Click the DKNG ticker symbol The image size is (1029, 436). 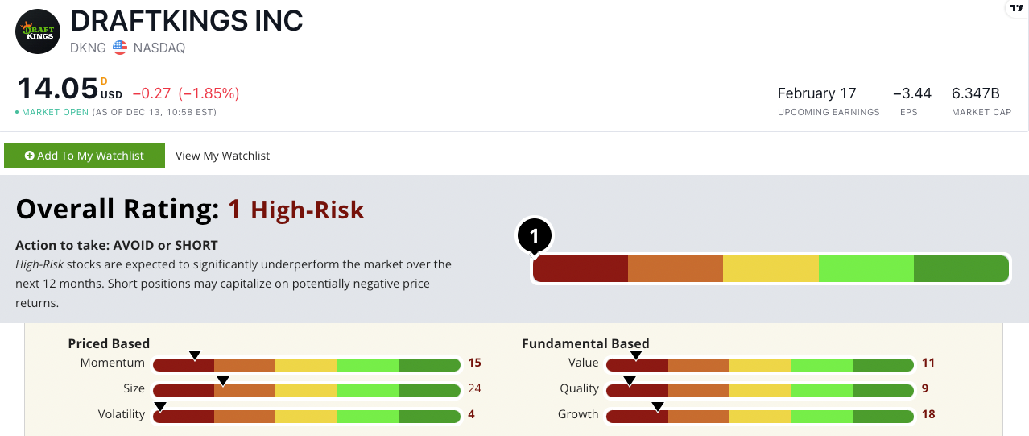(x=89, y=48)
